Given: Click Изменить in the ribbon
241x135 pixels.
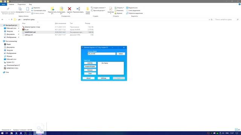Looking at the screenshot, I should 119,10.
